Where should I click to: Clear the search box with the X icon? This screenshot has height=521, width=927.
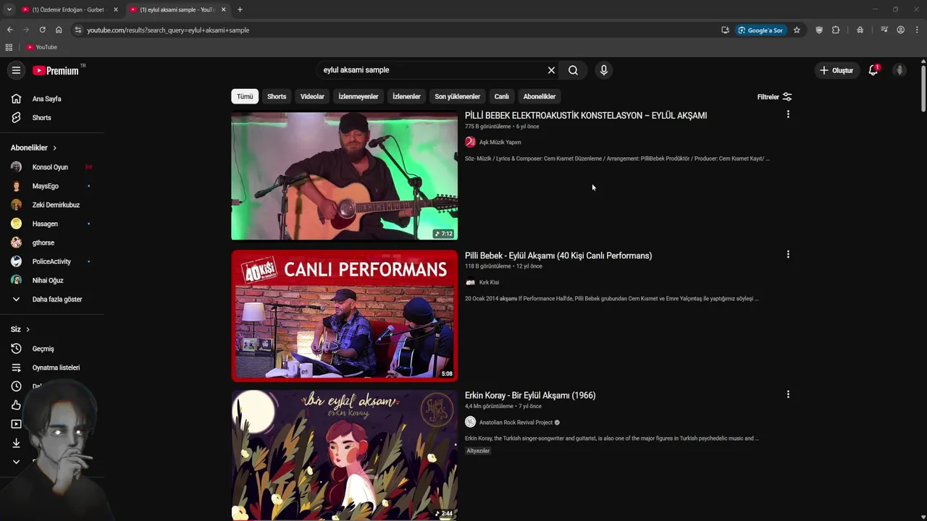(x=551, y=70)
